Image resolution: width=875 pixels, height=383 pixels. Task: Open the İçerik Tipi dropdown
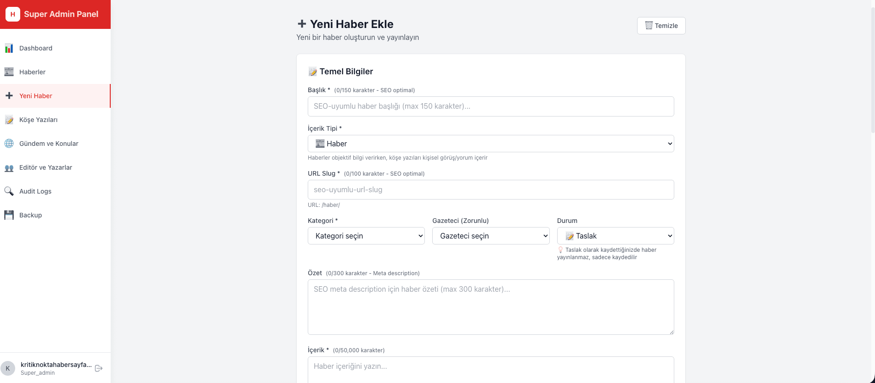pos(490,144)
